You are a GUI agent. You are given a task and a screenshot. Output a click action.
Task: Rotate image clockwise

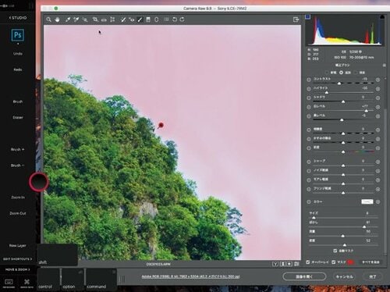tap(183, 20)
